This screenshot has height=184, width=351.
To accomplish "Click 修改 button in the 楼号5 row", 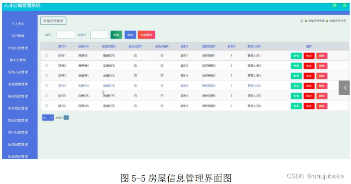I will click(309, 96).
